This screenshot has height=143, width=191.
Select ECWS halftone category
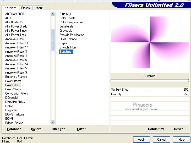tap(15, 114)
